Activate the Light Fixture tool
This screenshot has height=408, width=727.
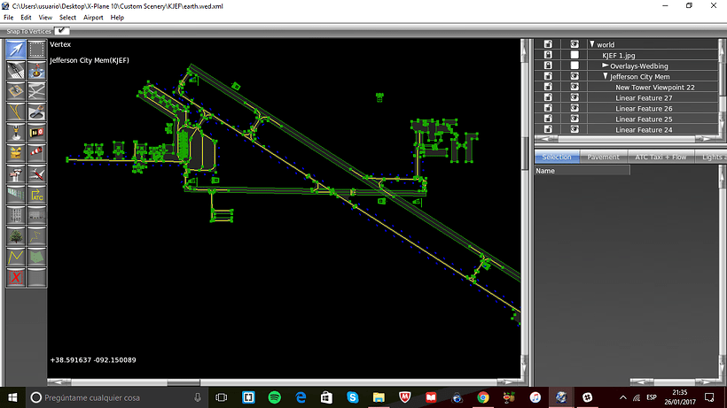(x=16, y=133)
